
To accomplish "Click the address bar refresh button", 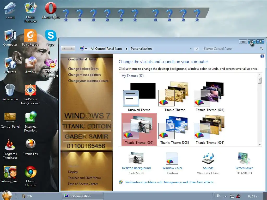I will click(197, 49).
